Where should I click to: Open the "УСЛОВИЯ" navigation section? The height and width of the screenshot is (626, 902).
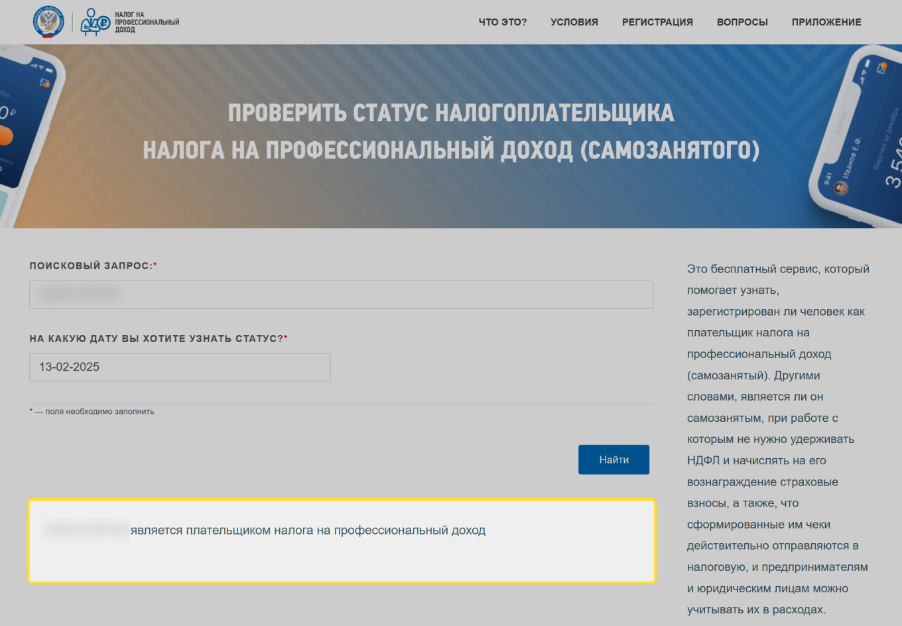coord(574,22)
